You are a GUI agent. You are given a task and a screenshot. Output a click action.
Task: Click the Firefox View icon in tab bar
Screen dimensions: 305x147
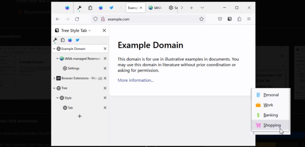click(67, 8)
